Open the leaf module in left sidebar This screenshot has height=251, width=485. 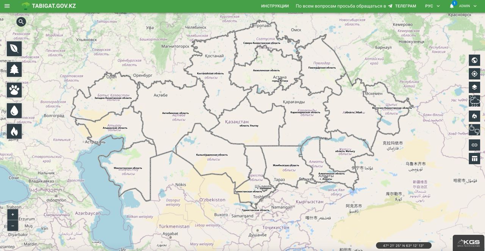(14, 49)
